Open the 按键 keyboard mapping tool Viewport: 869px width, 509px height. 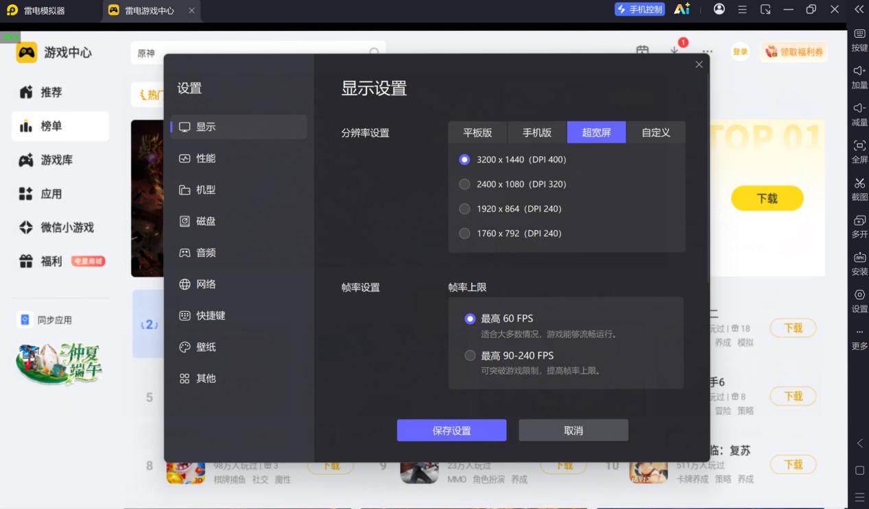point(859,40)
